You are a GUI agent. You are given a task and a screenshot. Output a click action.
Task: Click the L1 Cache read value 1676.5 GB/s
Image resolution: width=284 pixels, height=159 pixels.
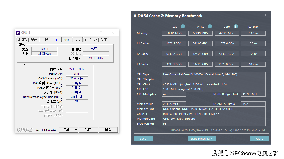click(x=174, y=43)
